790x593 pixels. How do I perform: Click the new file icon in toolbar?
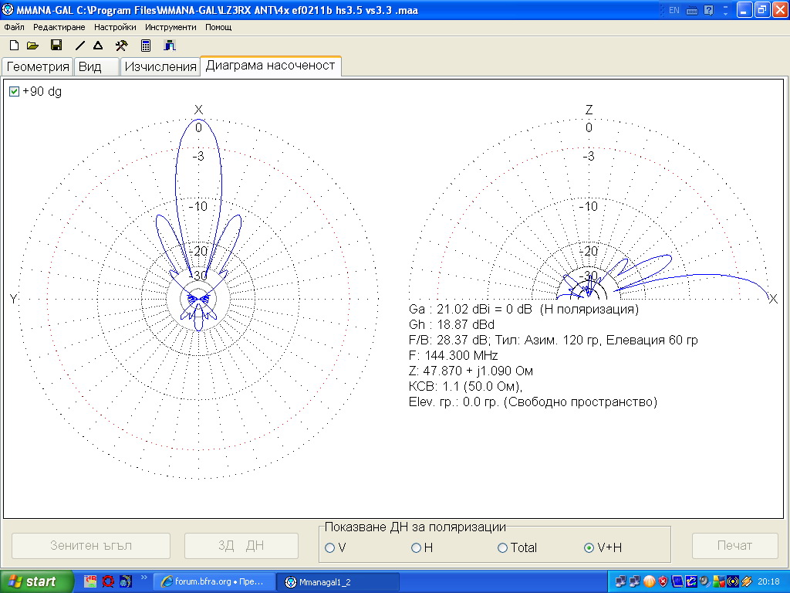point(14,46)
